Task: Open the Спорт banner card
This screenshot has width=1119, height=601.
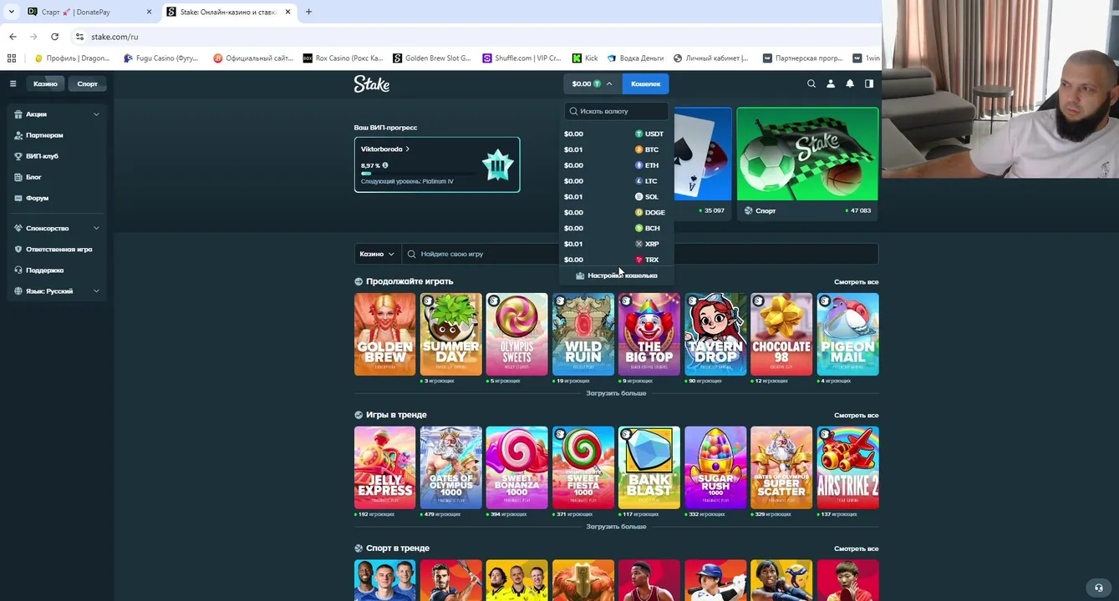Action: pos(807,164)
